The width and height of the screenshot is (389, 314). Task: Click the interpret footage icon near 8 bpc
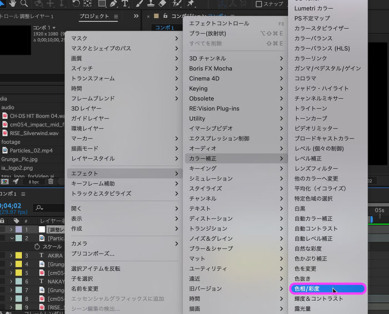4,182
